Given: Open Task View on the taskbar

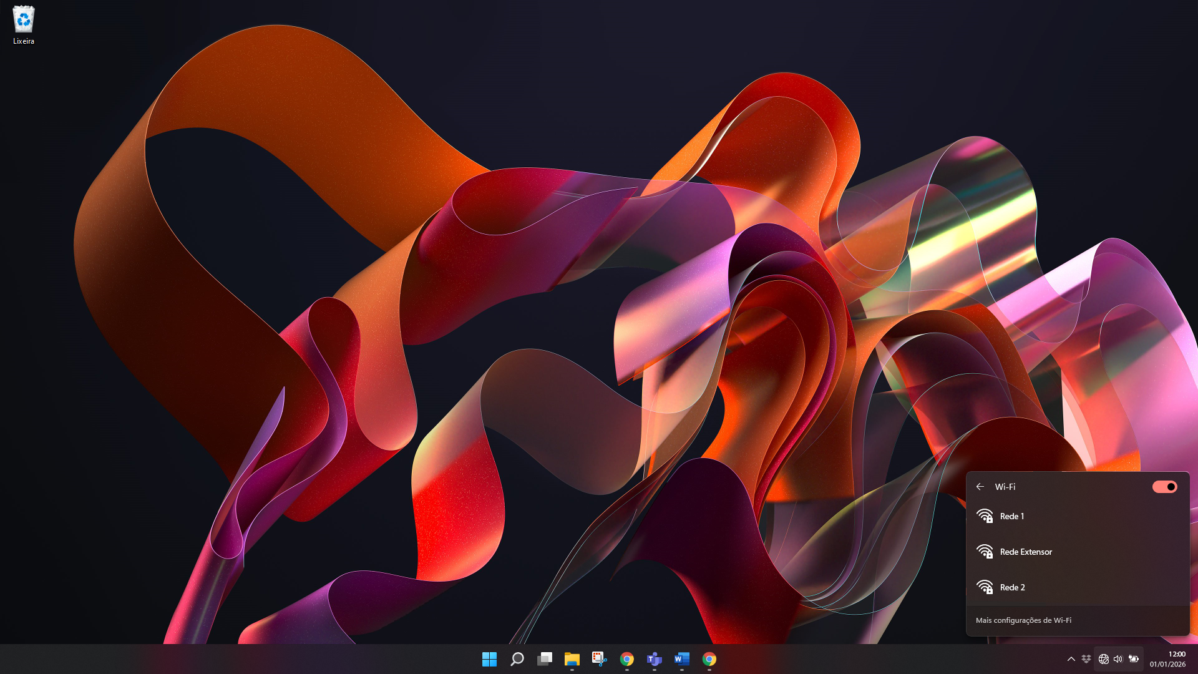Looking at the screenshot, I should coord(545,659).
